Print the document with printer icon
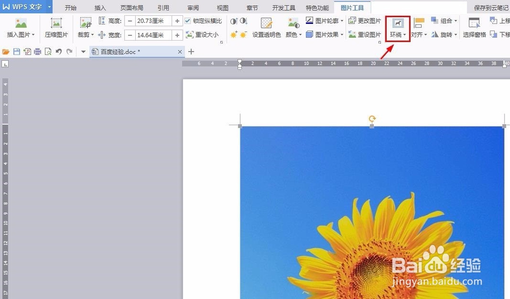Image resolution: width=510 pixels, height=299 pixels. pyautogui.click(x=38, y=51)
